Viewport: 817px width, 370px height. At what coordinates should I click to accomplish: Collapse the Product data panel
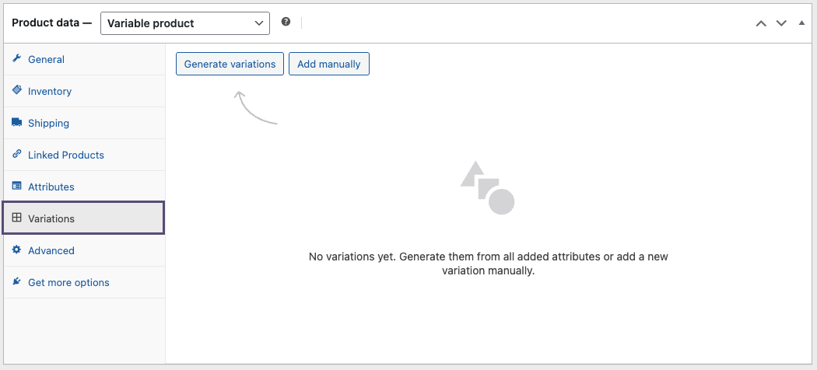(x=802, y=23)
